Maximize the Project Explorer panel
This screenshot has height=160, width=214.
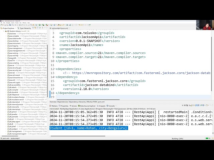click(x=47, y=28)
